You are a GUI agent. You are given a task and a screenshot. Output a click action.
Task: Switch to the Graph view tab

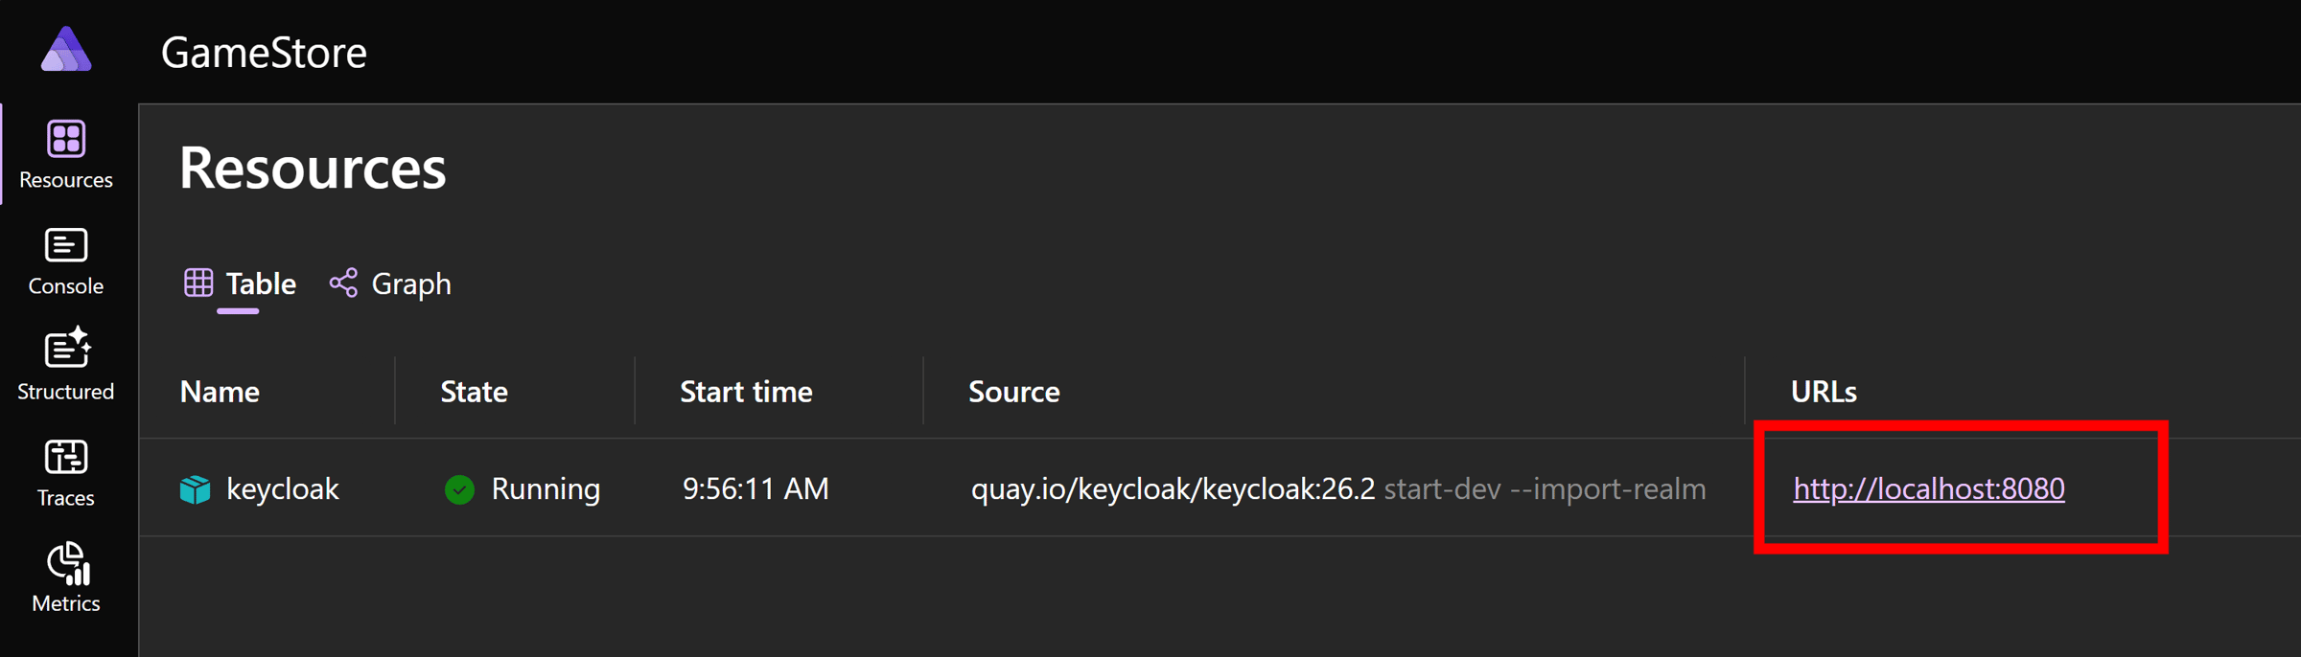click(x=391, y=284)
